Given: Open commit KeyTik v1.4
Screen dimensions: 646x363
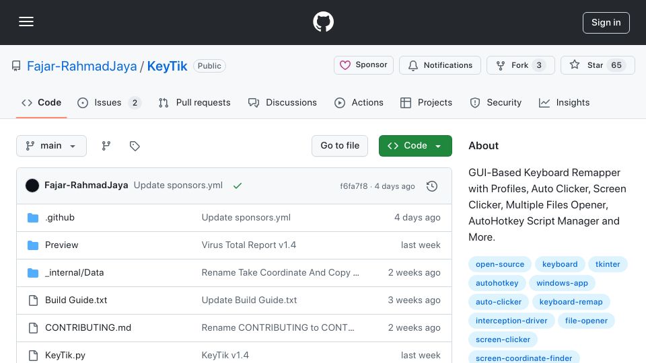Looking at the screenshot, I should click(x=225, y=355).
